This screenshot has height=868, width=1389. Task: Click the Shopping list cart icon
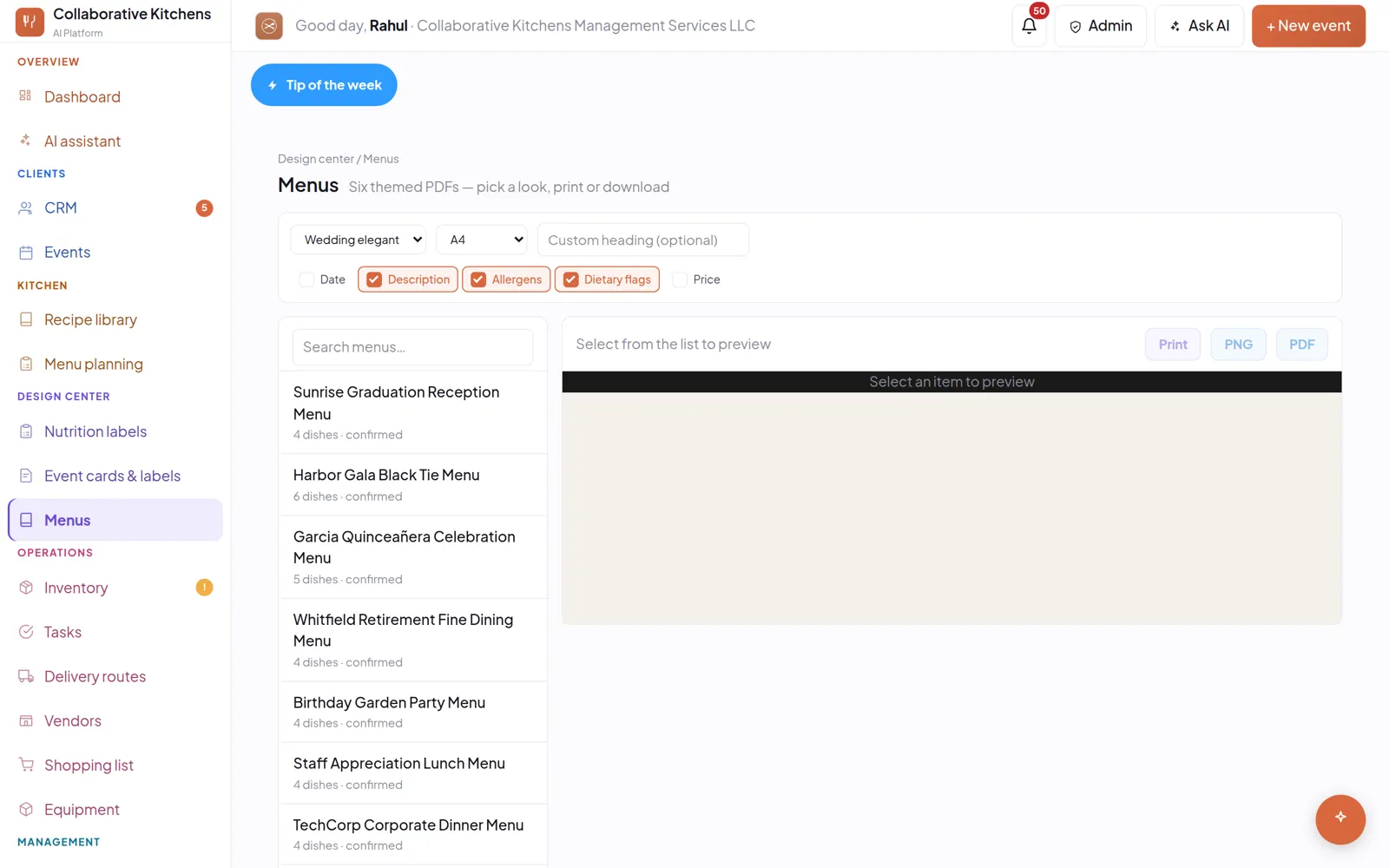(26, 765)
